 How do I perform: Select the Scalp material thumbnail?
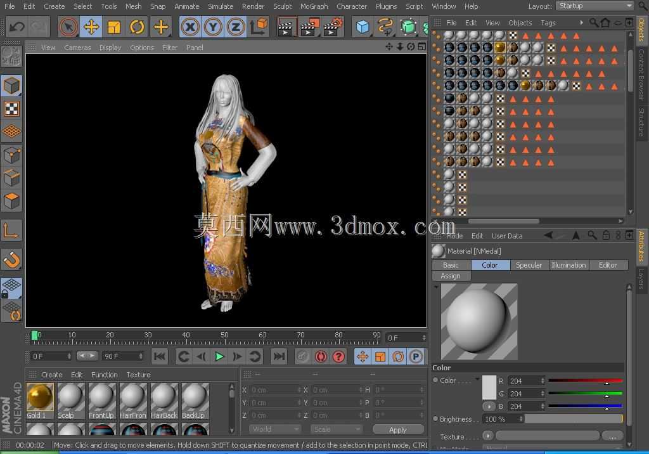click(x=71, y=401)
